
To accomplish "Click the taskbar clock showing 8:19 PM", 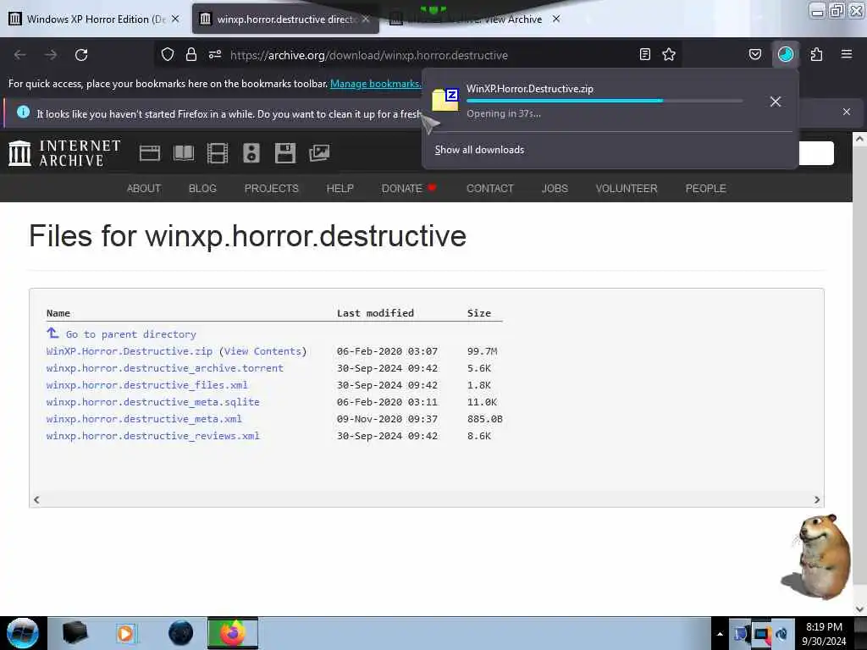I will tap(824, 634).
